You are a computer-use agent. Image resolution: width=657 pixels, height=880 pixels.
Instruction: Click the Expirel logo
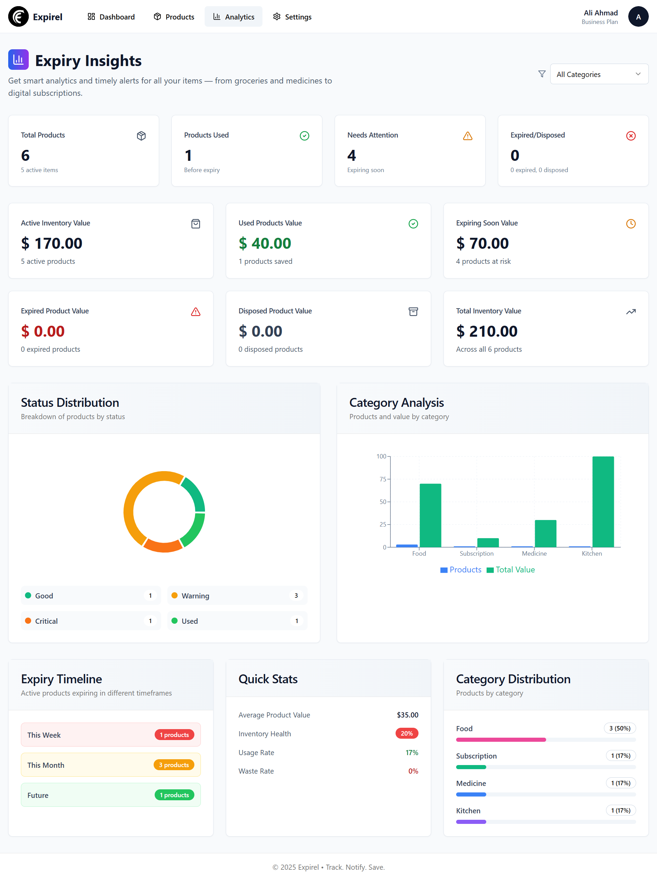coord(35,17)
